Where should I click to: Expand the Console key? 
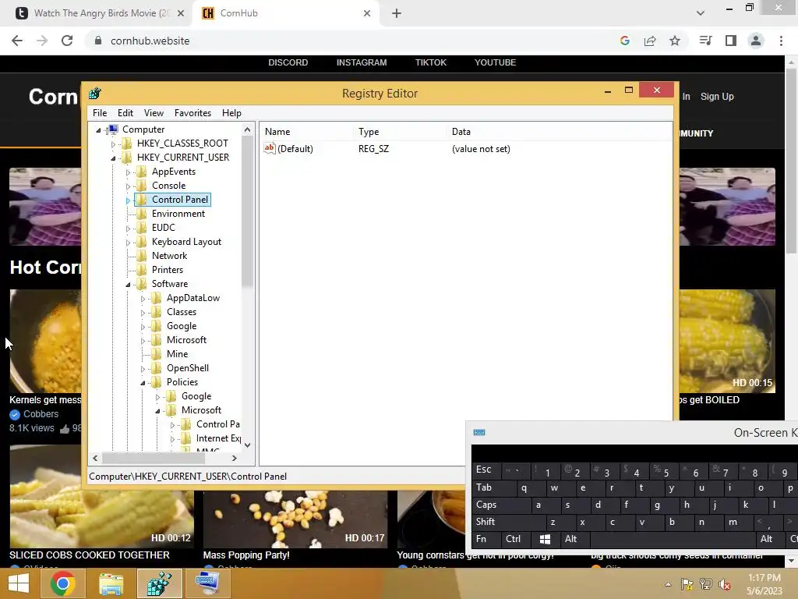128,186
